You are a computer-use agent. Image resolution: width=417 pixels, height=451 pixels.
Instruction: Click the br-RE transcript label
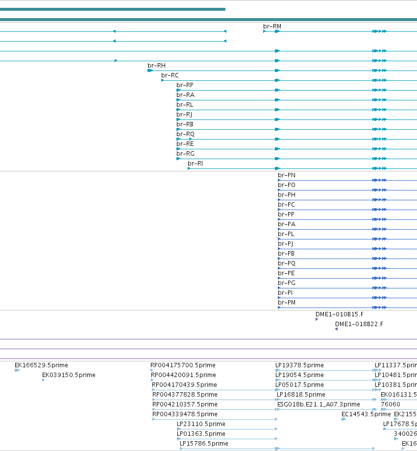point(185,144)
